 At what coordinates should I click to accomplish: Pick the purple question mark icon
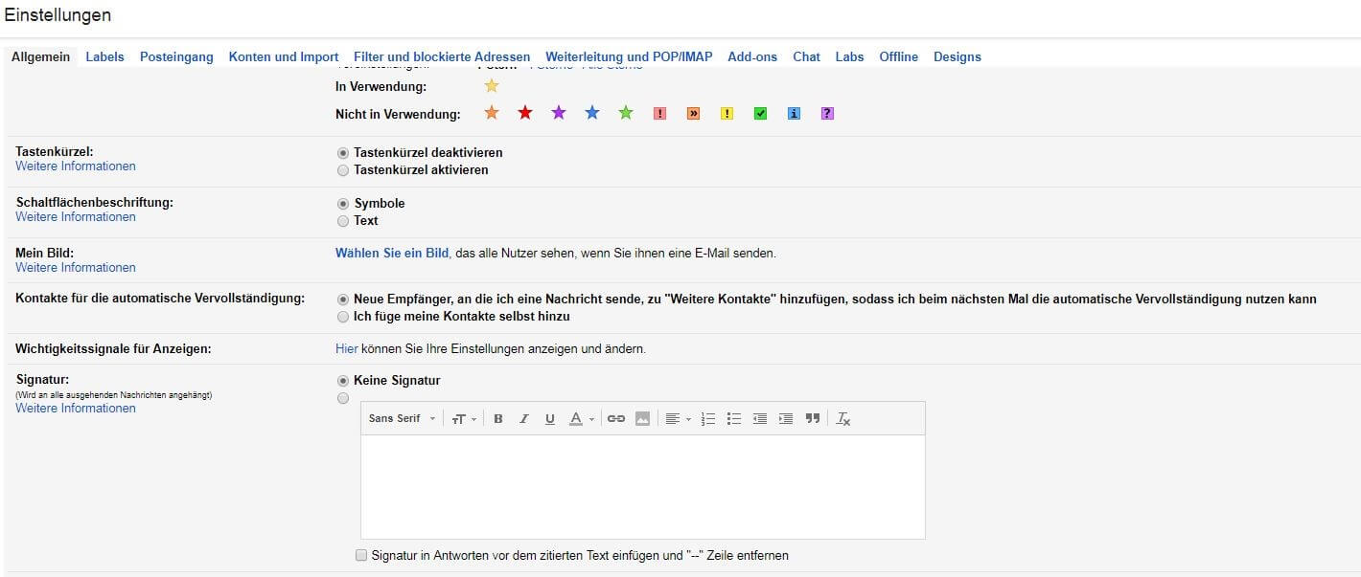827,113
